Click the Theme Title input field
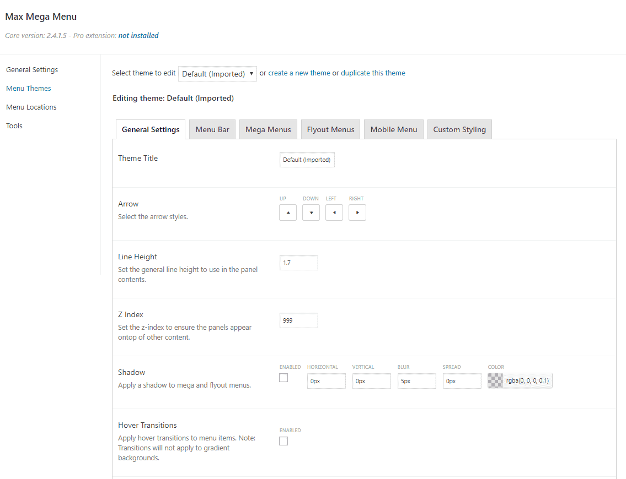The image size is (626, 479). [x=307, y=160]
